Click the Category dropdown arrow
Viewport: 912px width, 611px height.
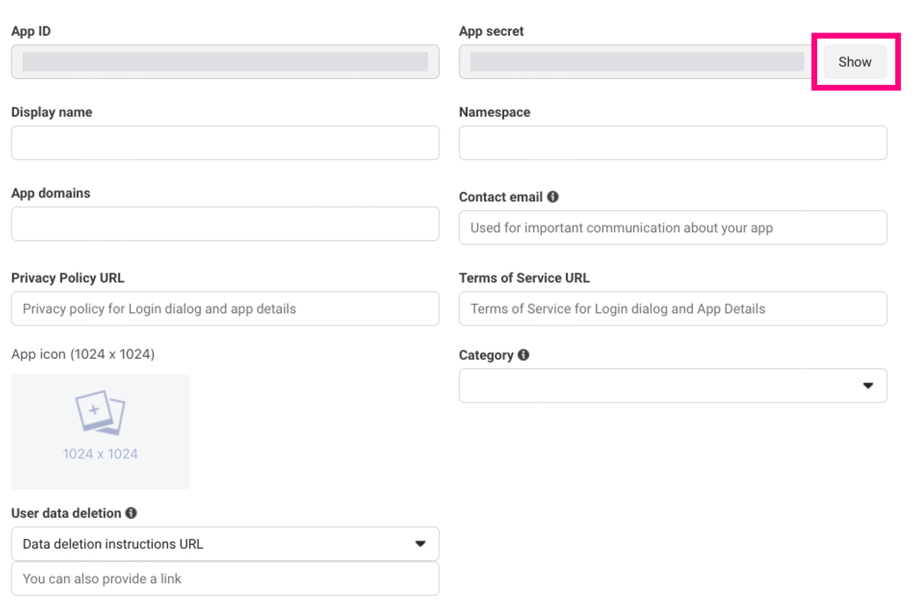click(867, 385)
